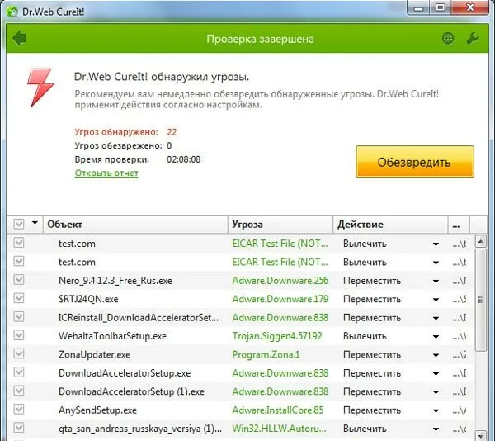Click the scrollbar up arrow

480,242
